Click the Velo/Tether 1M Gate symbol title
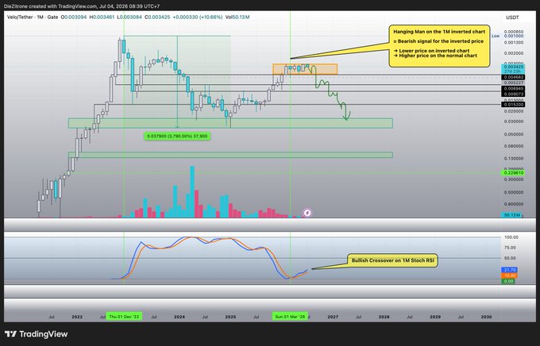The width and height of the screenshot is (540, 346). point(33,17)
